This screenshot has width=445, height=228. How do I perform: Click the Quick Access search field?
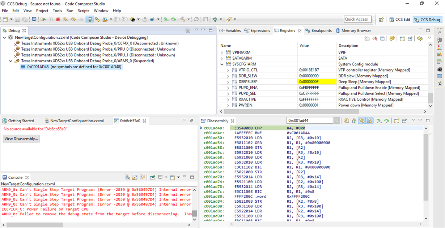pyautogui.click(x=357, y=20)
